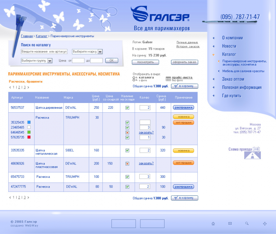The width and height of the screenshot is (276, 234).
Task: Select blue color swatch for 35325435
Action: pos(29,122)
